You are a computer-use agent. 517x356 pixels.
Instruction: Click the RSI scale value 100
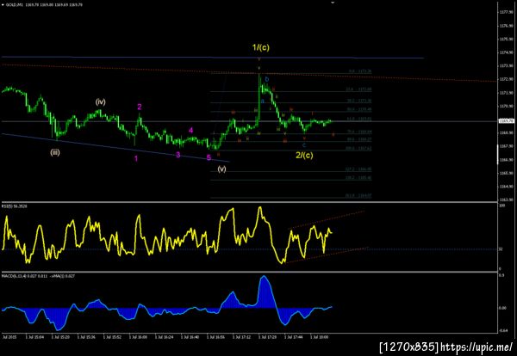501,206
